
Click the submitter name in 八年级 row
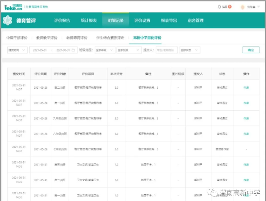coord(198,134)
